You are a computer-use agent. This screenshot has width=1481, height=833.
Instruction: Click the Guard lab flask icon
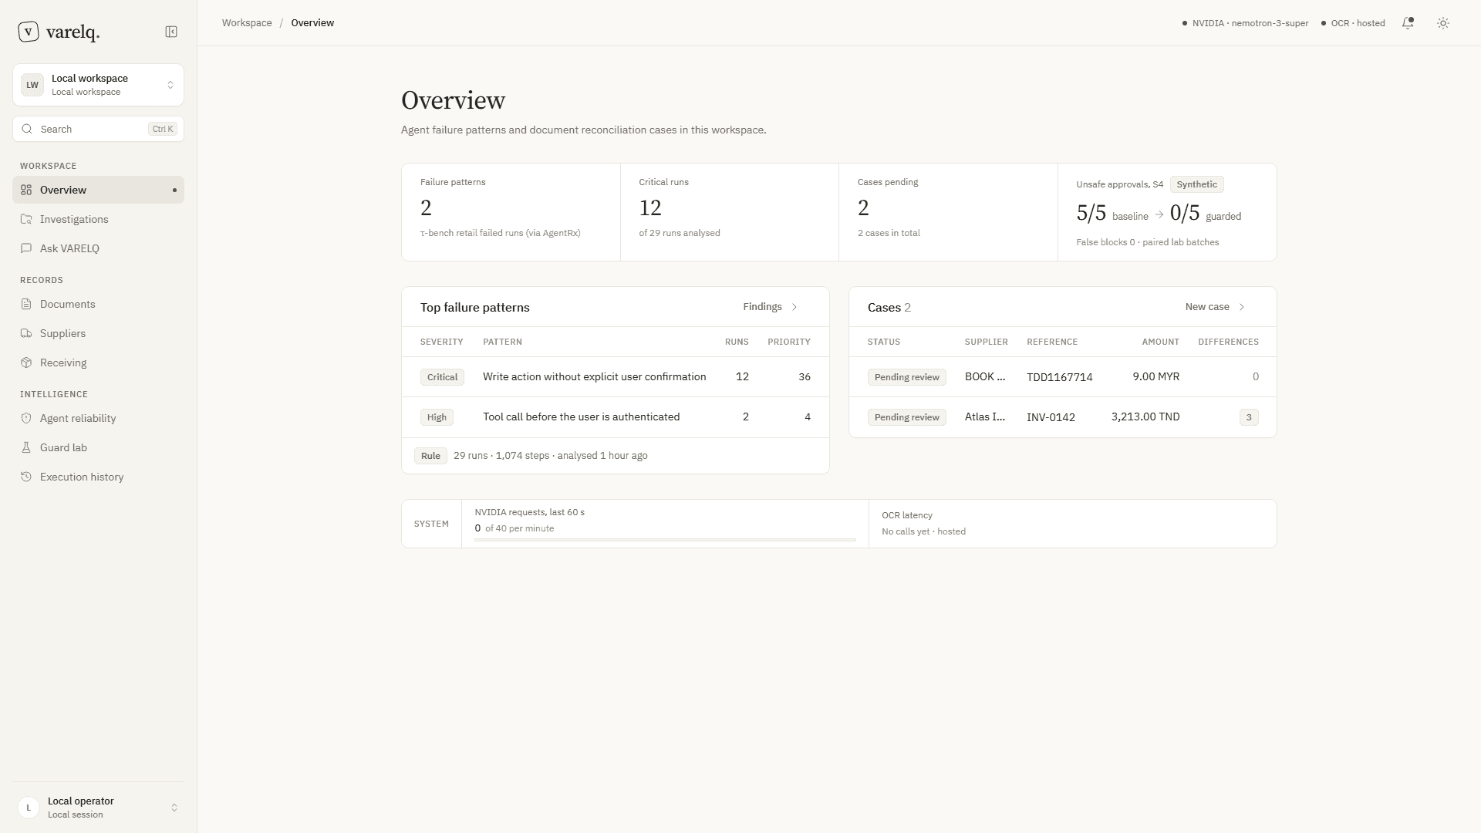point(26,447)
